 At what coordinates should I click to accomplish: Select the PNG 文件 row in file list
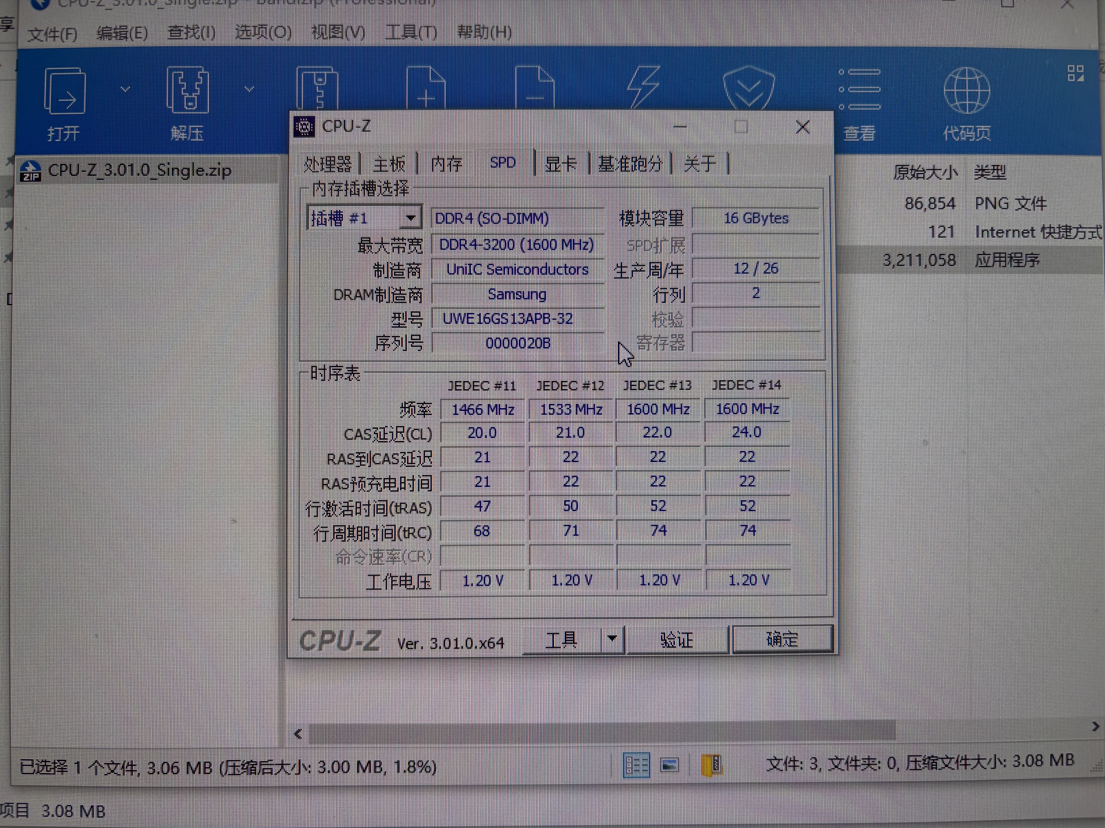(969, 204)
